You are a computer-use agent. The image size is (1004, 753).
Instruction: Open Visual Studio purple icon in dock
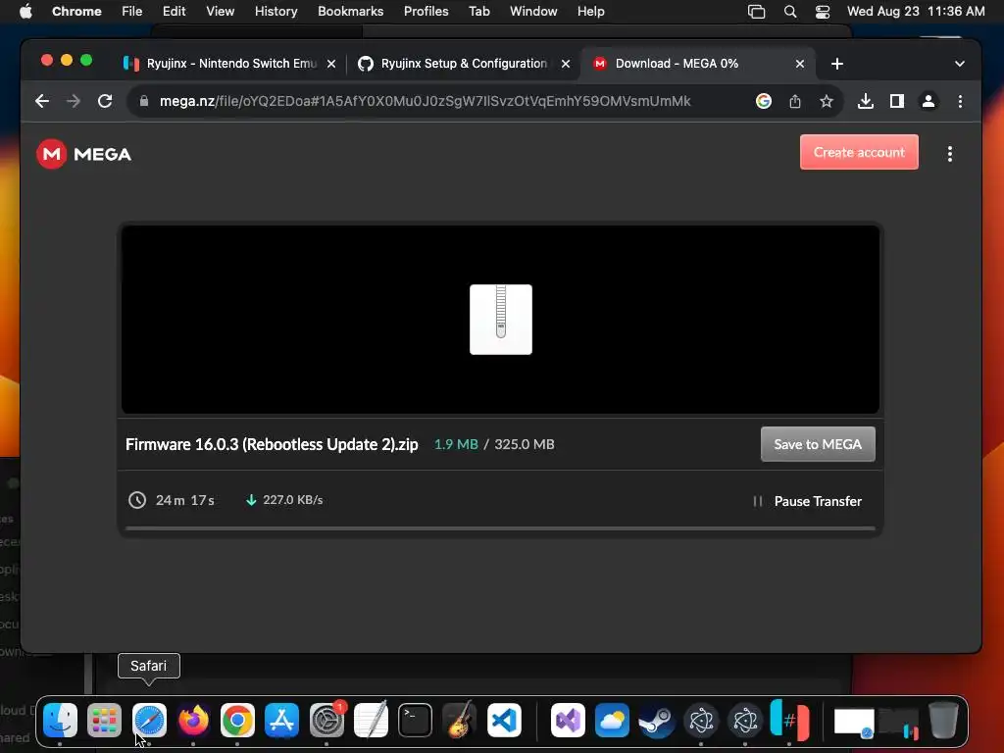click(x=568, y=721)
